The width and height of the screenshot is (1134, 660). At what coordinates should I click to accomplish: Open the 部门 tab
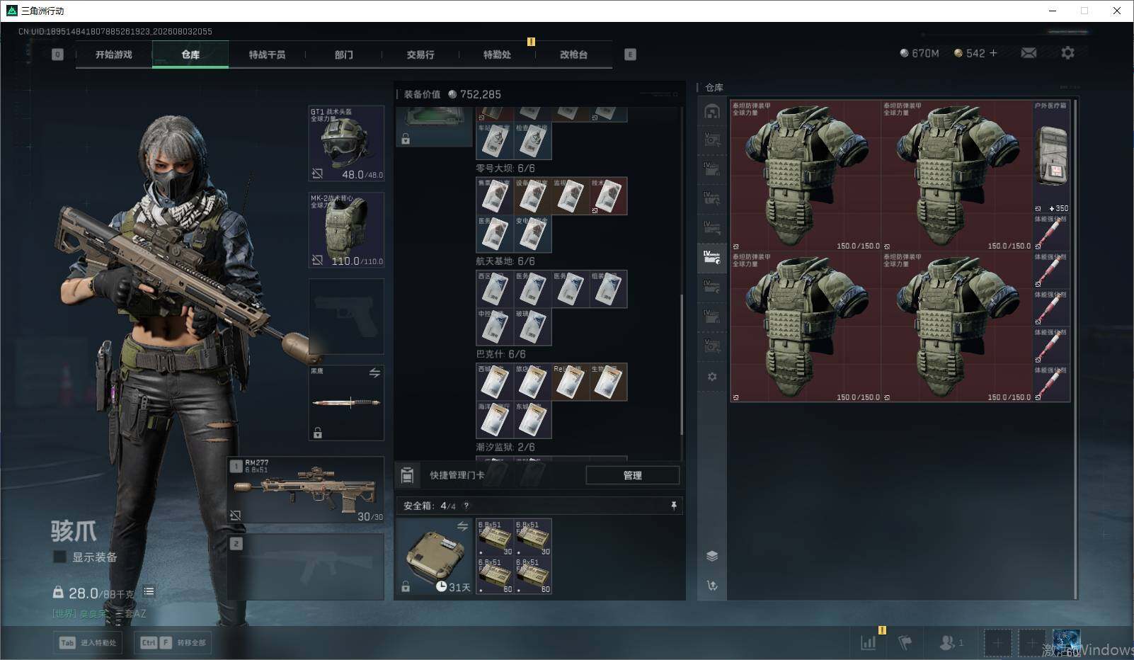(x=343, y=55)
